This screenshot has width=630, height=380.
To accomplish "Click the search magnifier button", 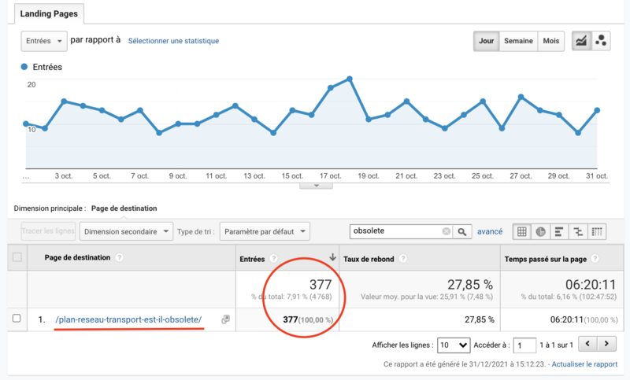I will (463, 231).
